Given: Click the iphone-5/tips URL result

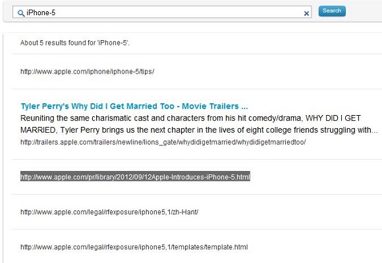Looking at the screenshot, I should 87,72.
